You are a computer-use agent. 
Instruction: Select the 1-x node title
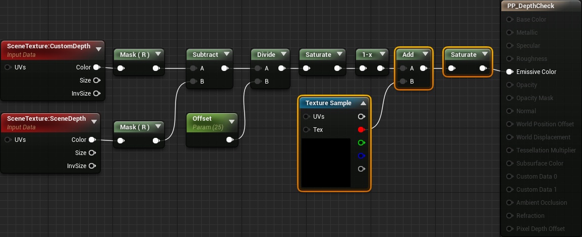coord(367,54)
